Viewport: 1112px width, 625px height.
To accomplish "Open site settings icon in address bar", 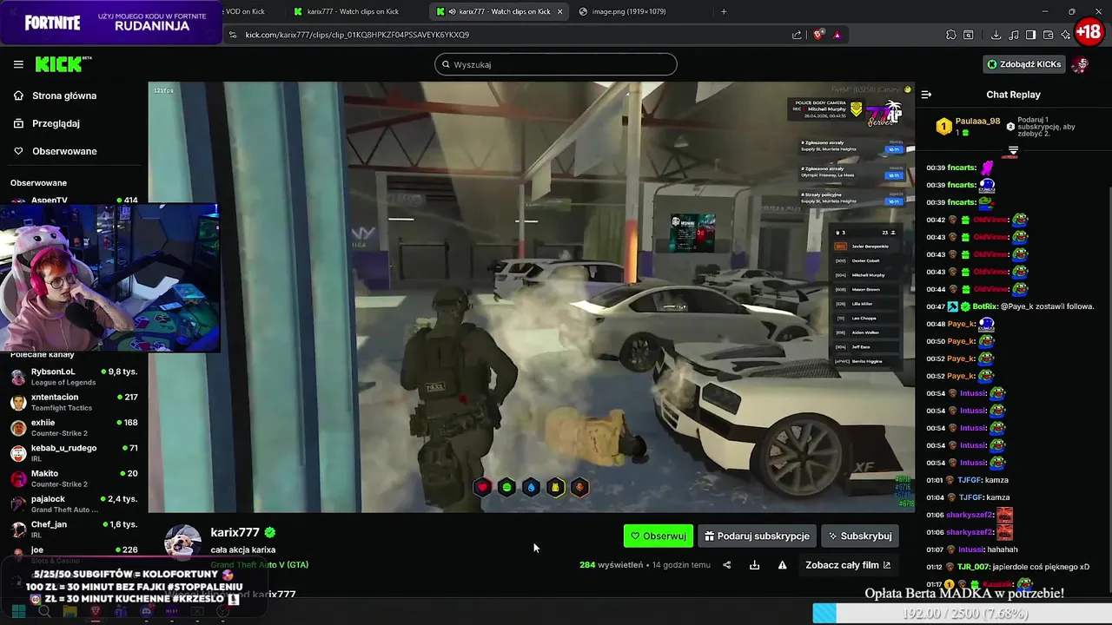I will click(232, 35).
